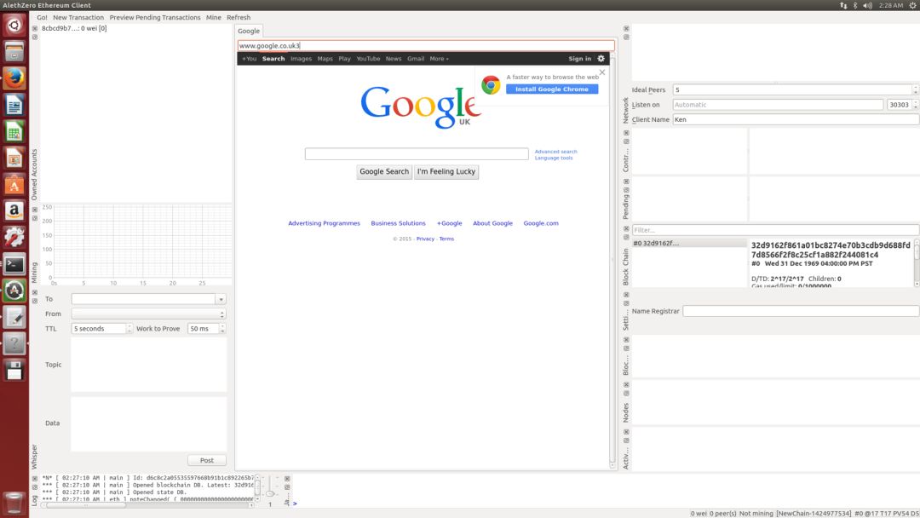
Task: Select the Google browser tab
Action: 249,31
